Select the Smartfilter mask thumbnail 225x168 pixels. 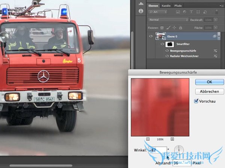[170, 44]
